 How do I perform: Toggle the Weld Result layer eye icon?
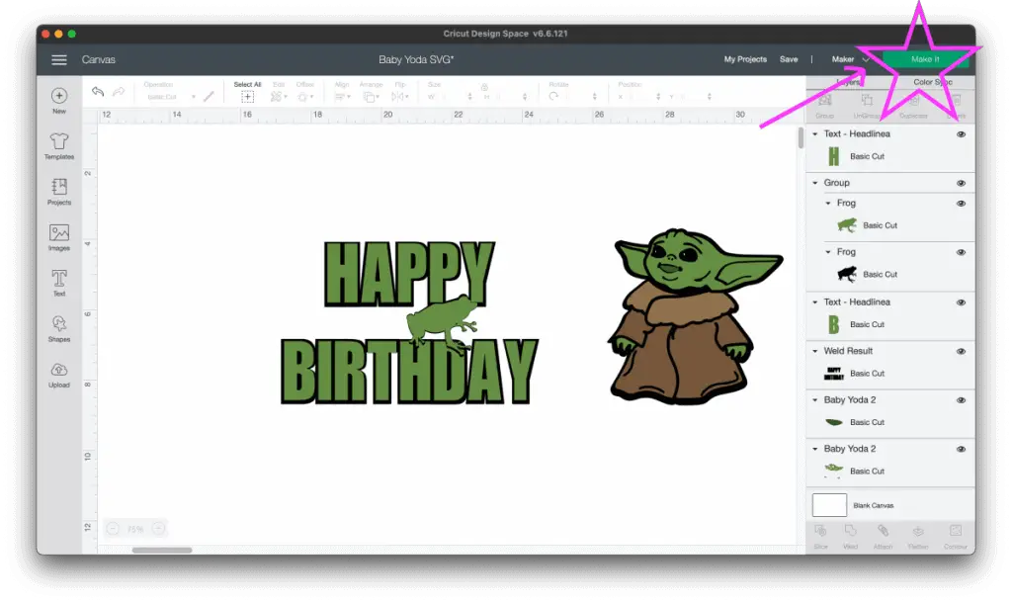[x=961, y=351]
